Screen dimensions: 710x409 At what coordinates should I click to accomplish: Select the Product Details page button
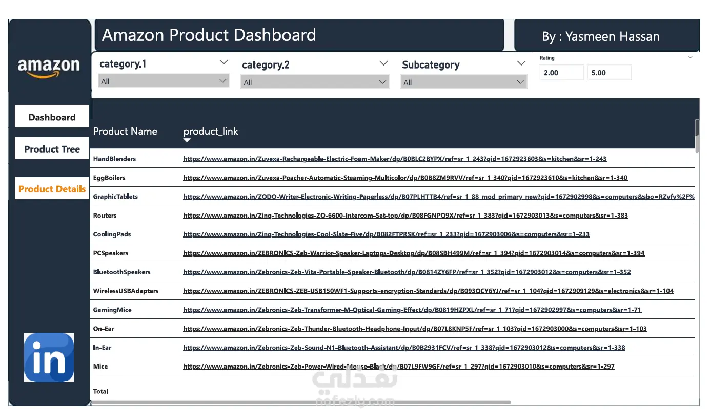52,189
